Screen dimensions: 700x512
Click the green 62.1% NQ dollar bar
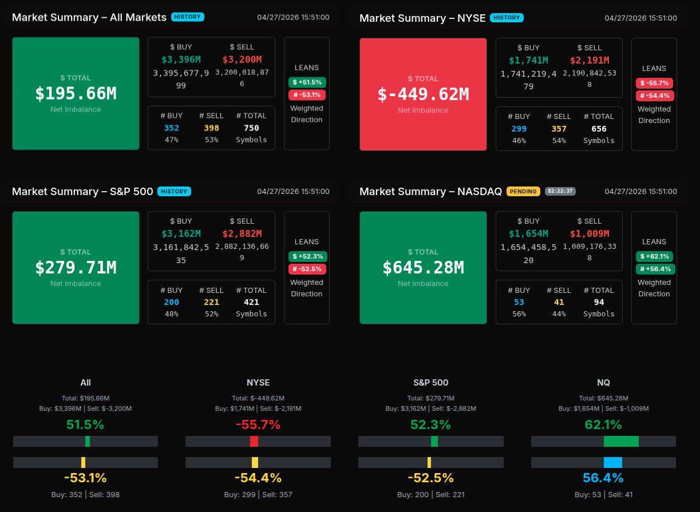(x=621, y=441)
